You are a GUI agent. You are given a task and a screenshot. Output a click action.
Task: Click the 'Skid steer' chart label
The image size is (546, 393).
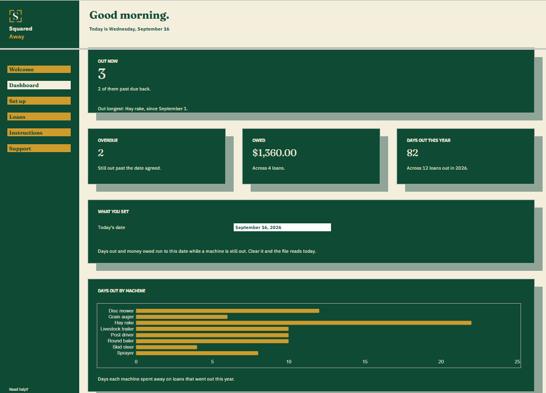pos(123,347)
